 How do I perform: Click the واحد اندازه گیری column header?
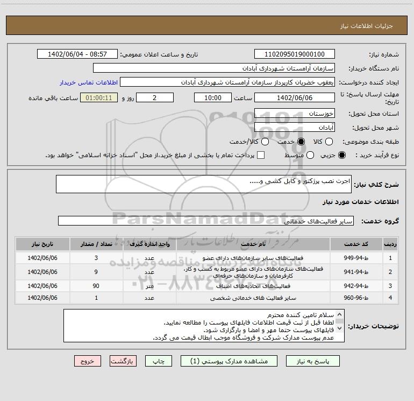(149, 244)
